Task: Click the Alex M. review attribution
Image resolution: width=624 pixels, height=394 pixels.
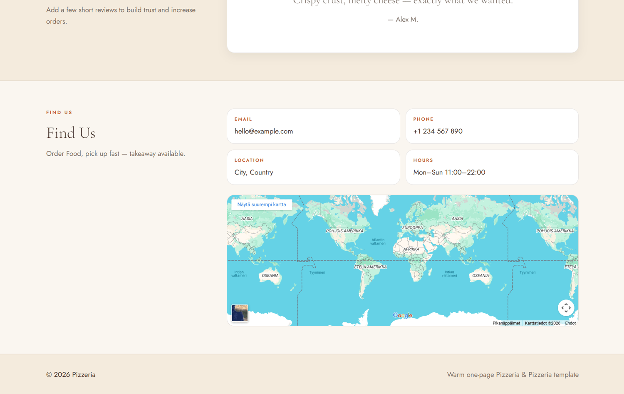Action: point(403,20)
